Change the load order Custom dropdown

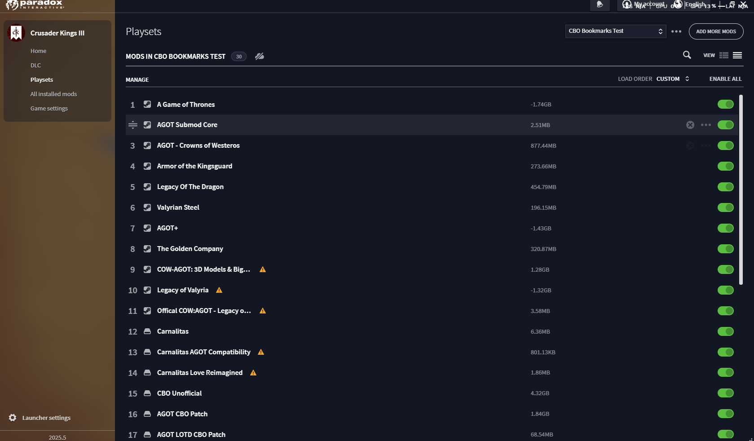673,79
